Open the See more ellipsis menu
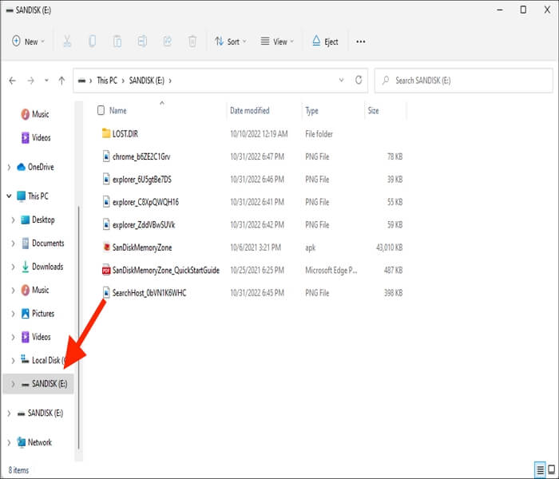 click(361, 42)
